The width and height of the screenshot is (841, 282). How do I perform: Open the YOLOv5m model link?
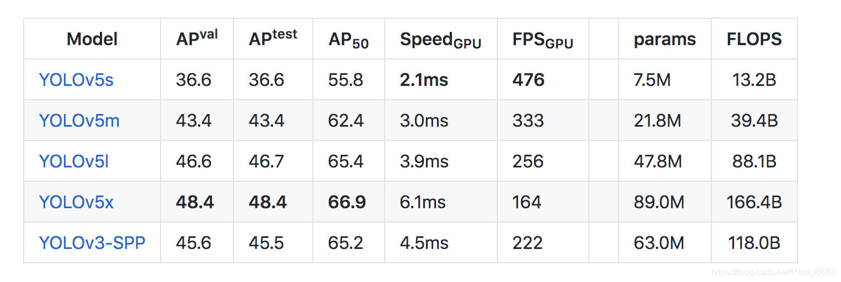point(79,121)
